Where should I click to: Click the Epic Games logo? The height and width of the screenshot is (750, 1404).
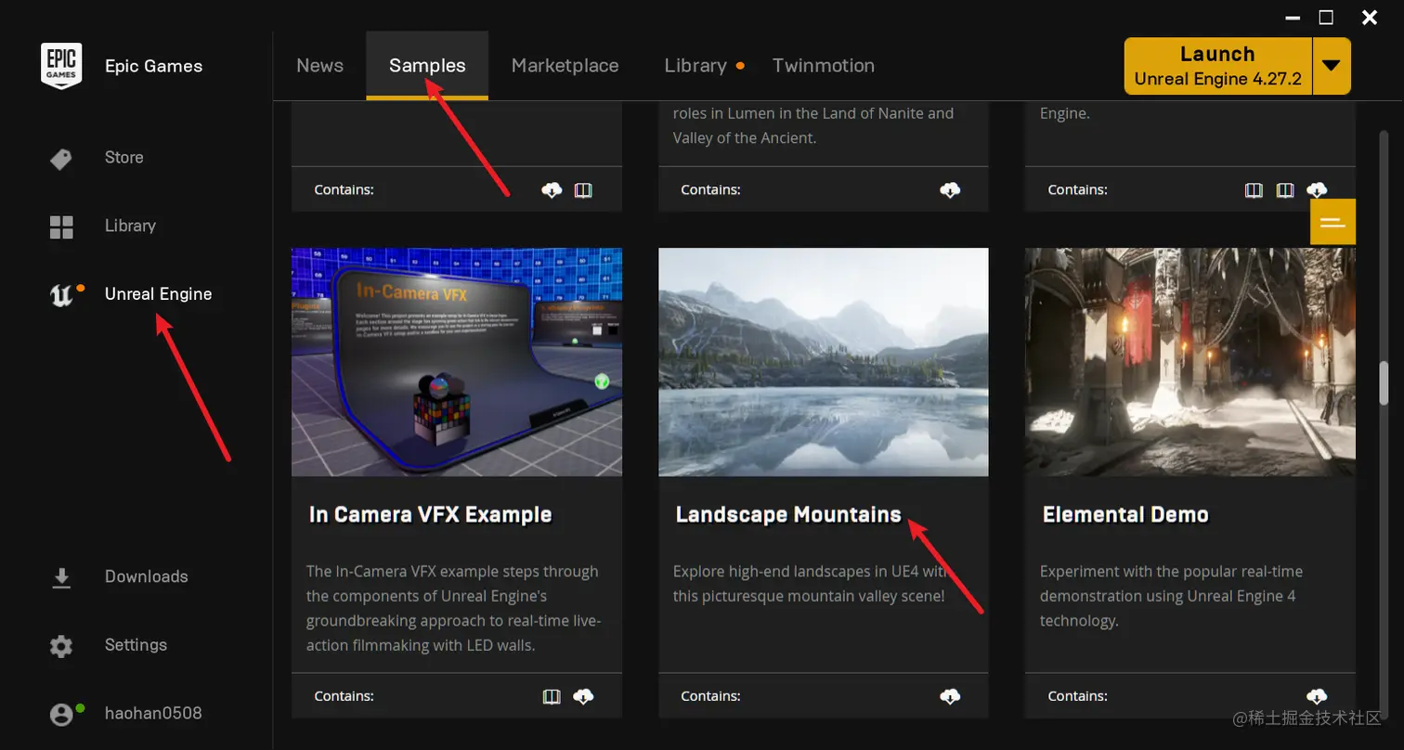tap(61, 65)
